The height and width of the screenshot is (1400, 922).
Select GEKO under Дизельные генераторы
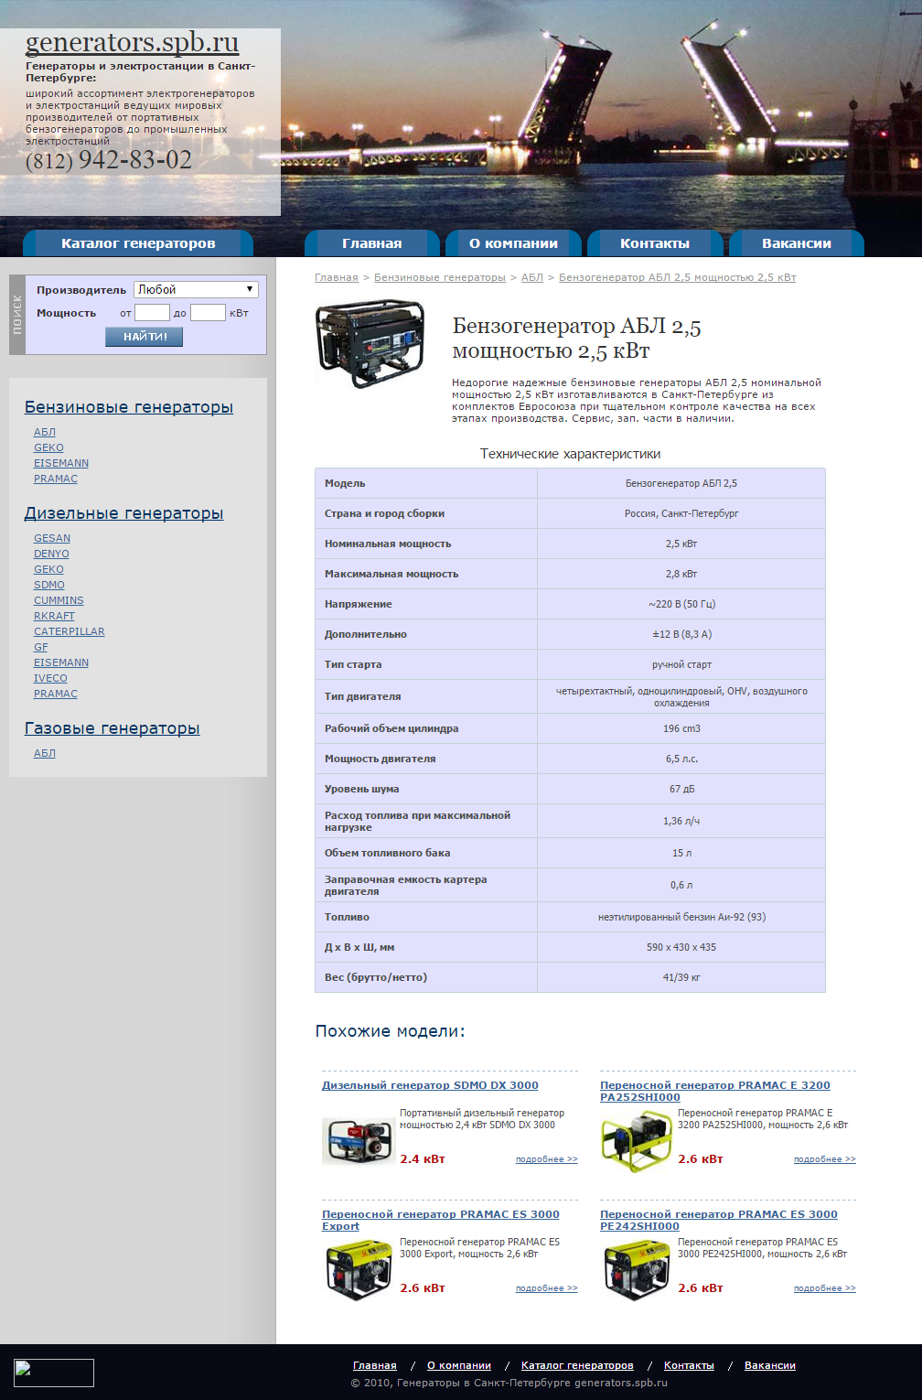[x=48, y=569]
